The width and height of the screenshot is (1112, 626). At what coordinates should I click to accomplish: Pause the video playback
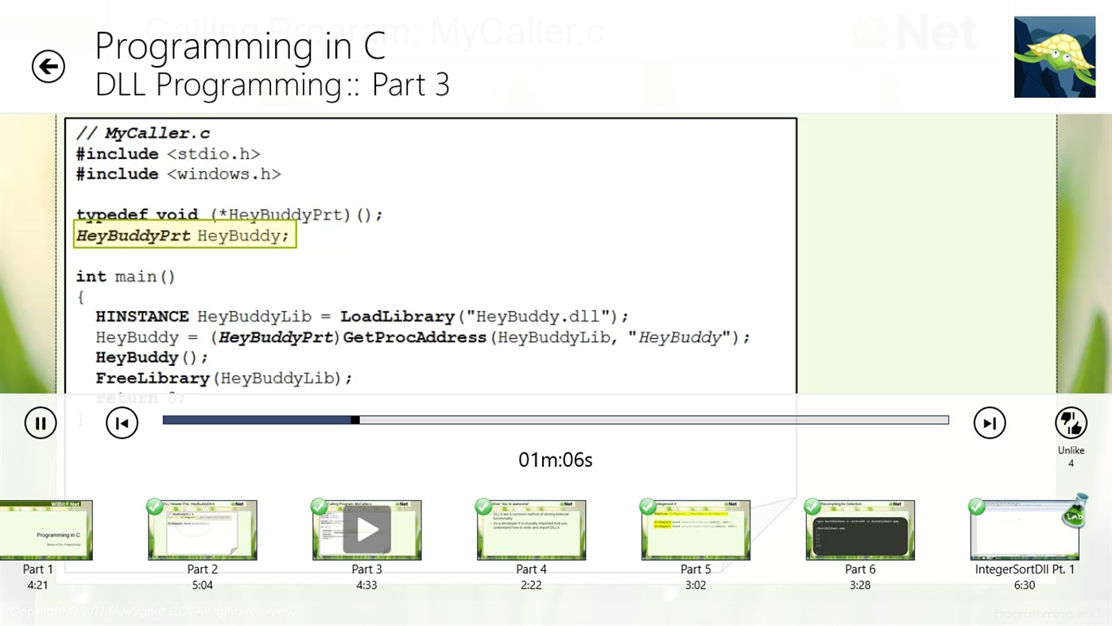pos(41,422)
